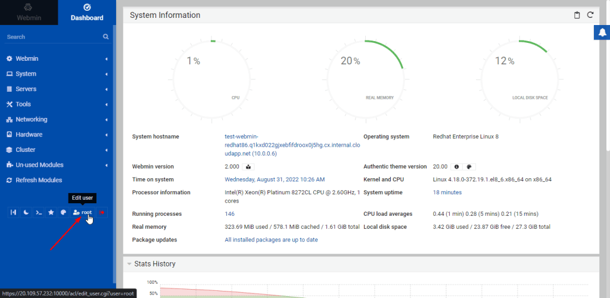Open the 146 running processes link
610x298 pixels.
pos(229,214)
